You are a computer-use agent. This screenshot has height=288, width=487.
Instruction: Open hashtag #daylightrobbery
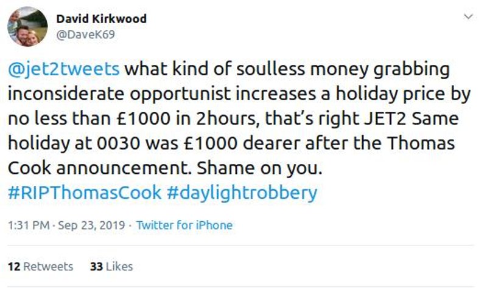click(x=242, y=193)
